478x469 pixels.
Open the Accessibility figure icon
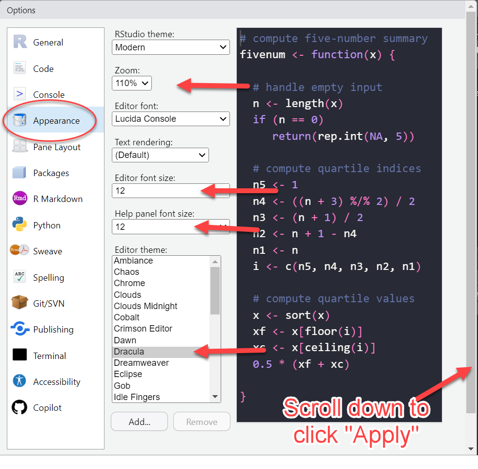point(20,381)
